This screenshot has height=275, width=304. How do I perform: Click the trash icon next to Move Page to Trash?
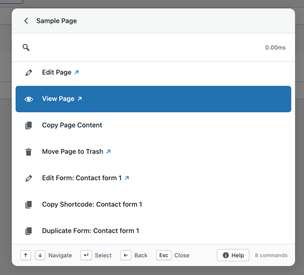[x=28, y=152]
